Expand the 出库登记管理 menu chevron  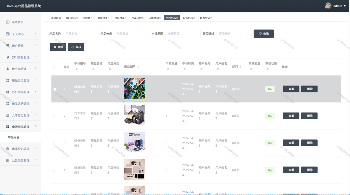coord(36,148)
